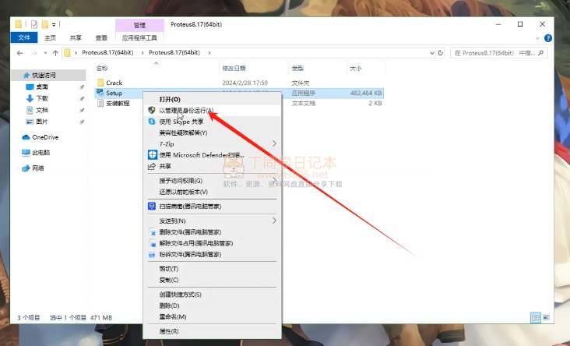Select OneDrive in navigation pane
This screenshot has width=570, height=346.
click(45, 137)
